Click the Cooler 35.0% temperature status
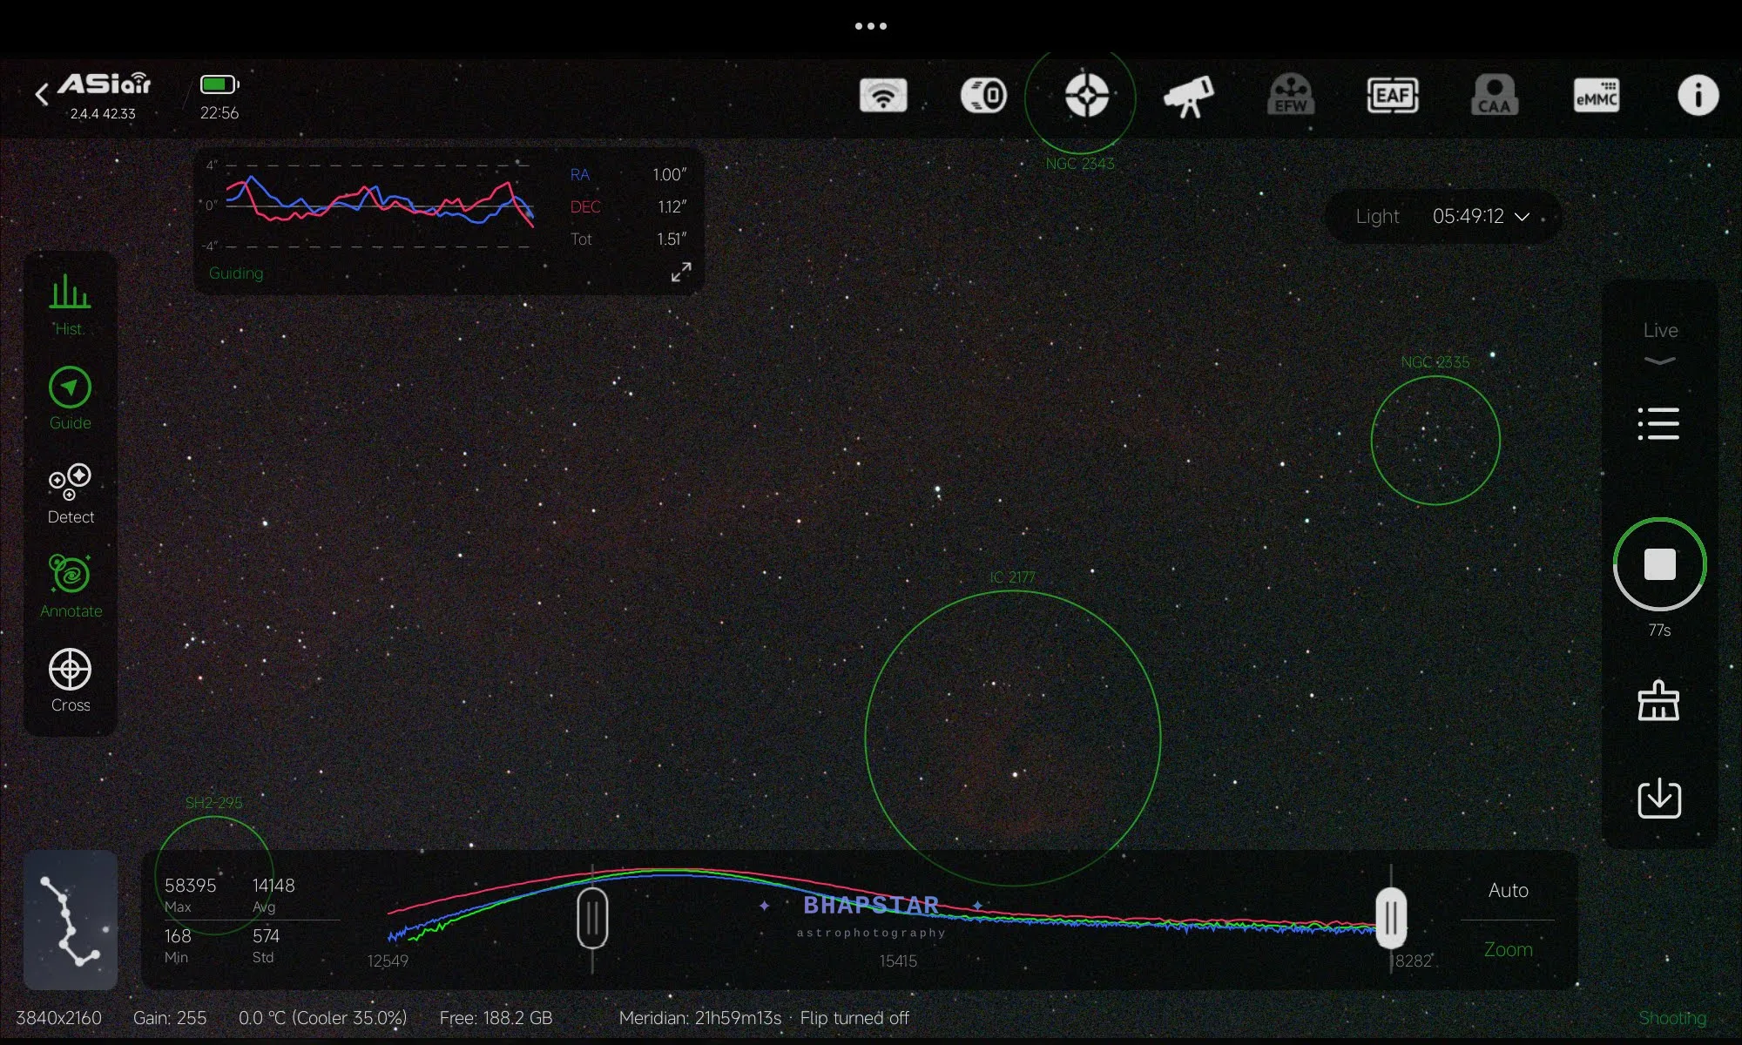Viewport: 1742px width, 1045px height. pos(322,1017)
